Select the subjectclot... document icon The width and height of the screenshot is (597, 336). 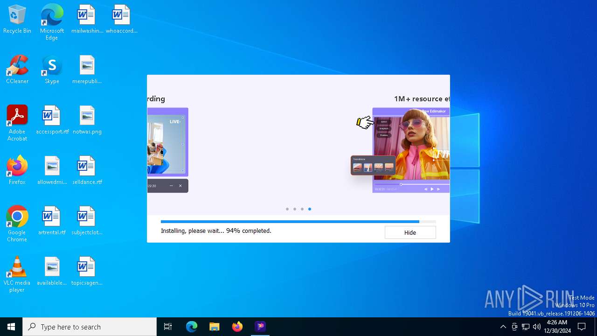tap(87, 221)
